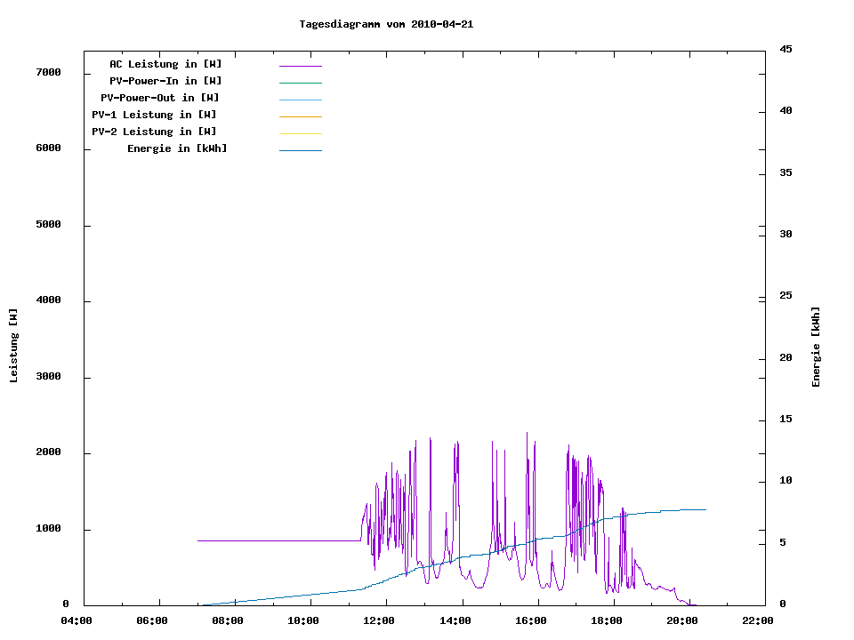Viewport: 854px width, 640px height.
Task: Click the PV-1 Leistung in [W] legend text
Action: click(154, 115)
